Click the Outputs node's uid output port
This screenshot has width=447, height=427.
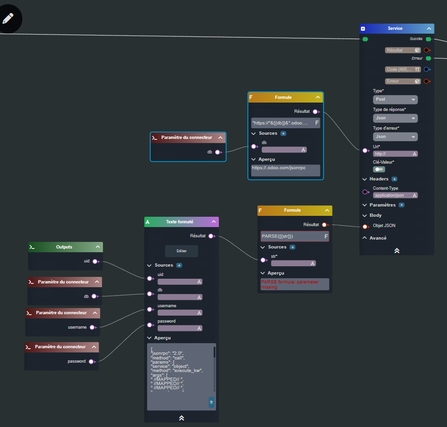pyautogui.click(x=95, y=262)
